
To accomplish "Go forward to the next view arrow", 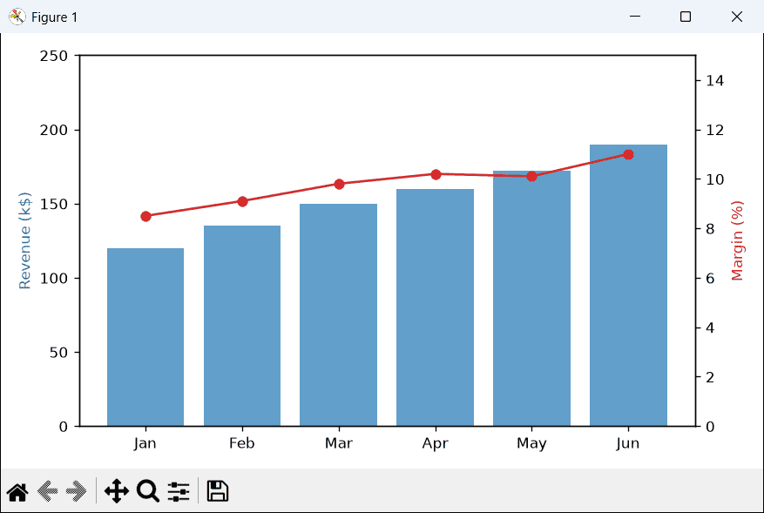I will click(77, 491).
